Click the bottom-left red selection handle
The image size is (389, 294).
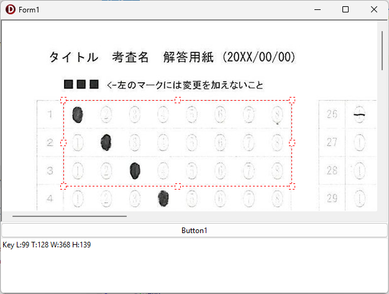(x=63, y=186)
